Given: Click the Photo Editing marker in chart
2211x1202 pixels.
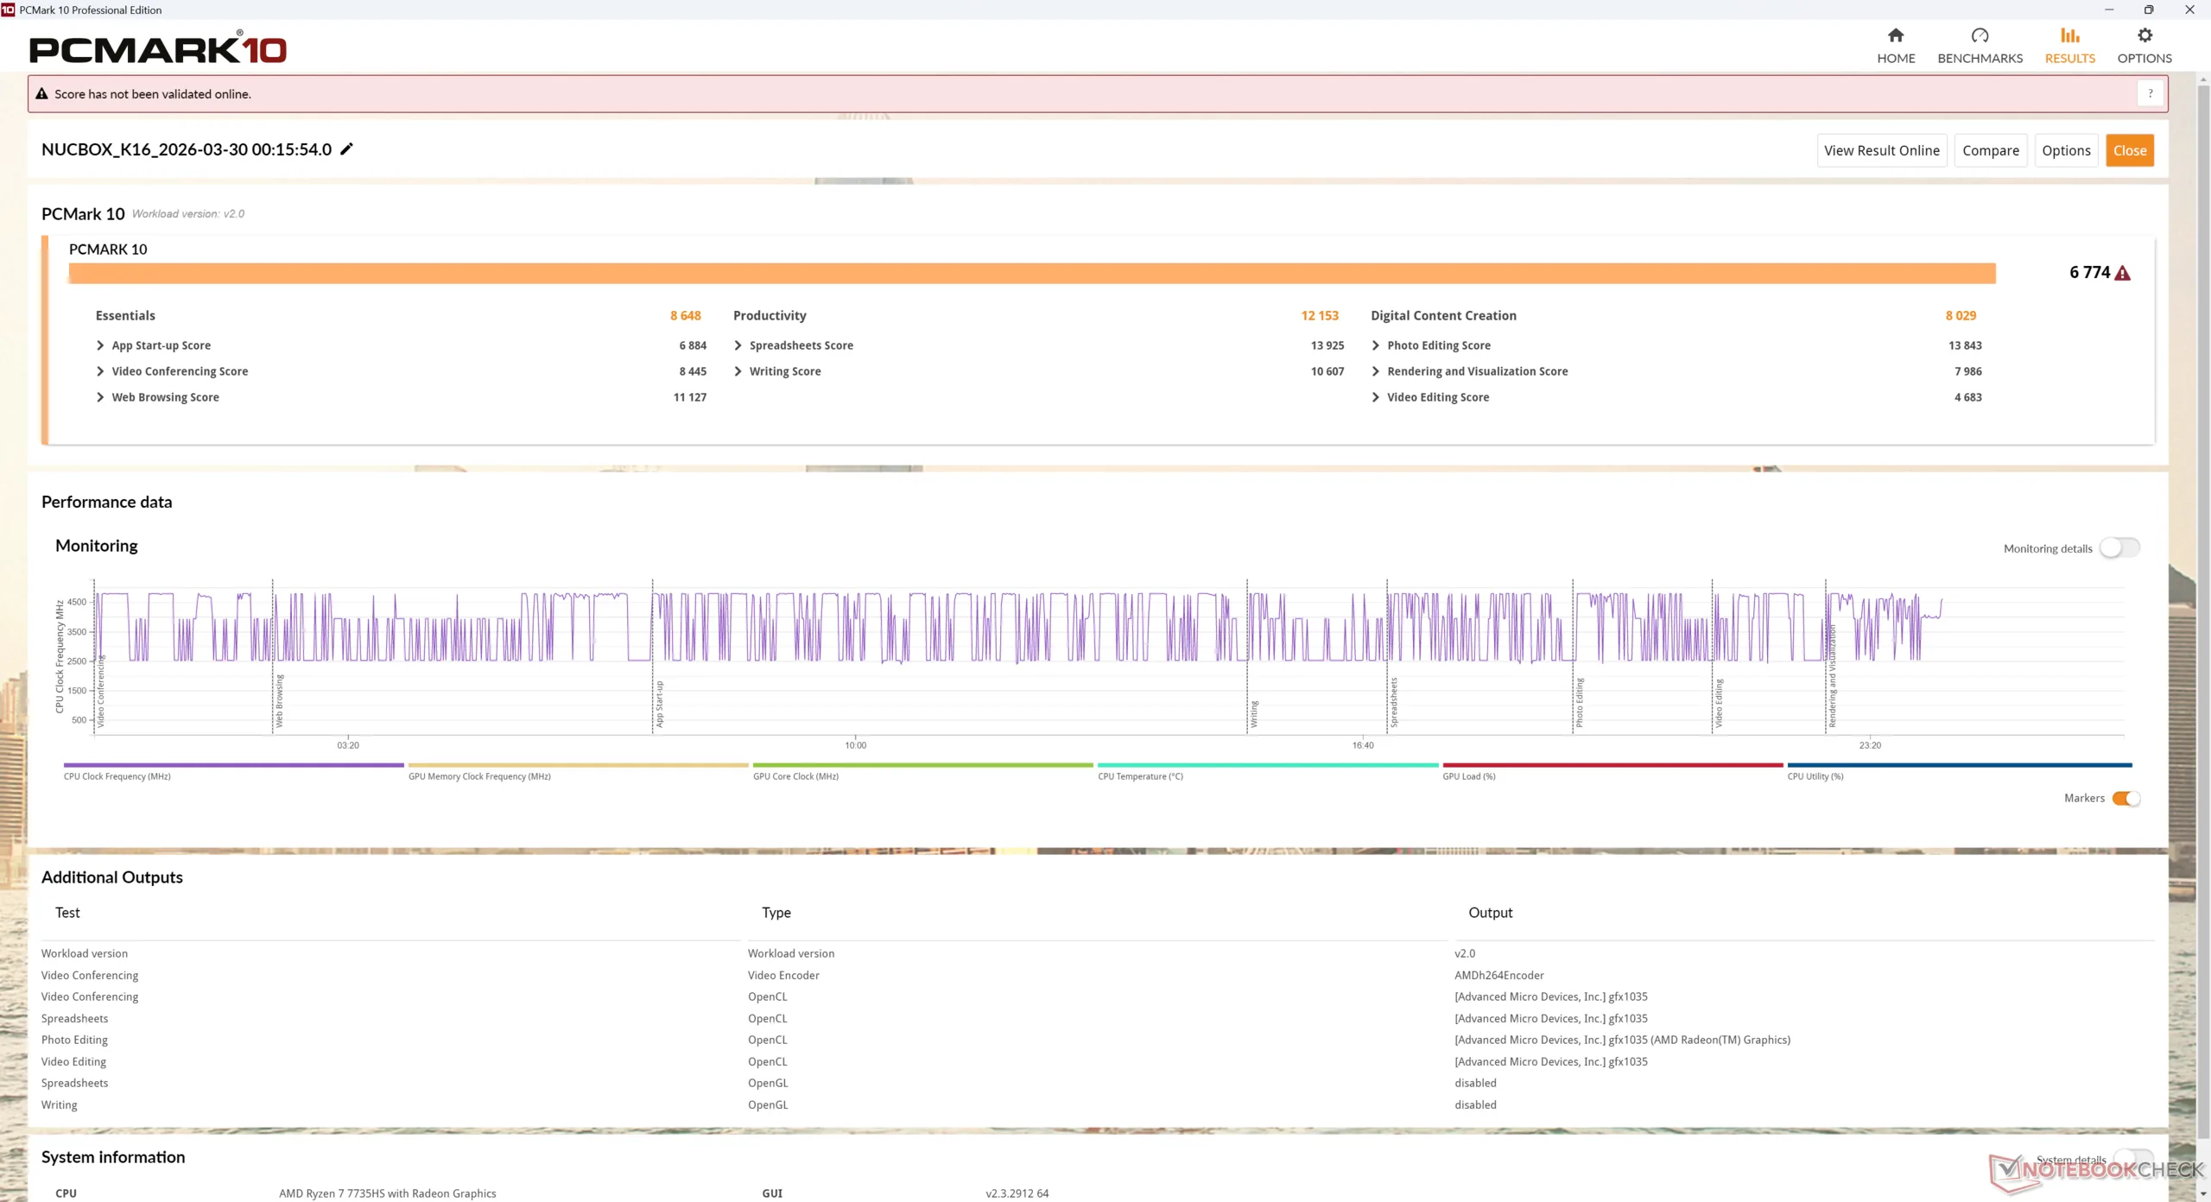Looking at the screenshot, I should (x=1578, y=702).
